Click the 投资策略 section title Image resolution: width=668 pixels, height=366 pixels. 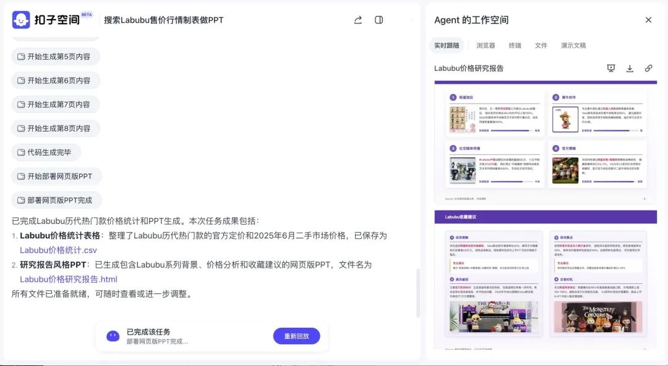pos(462,238)
